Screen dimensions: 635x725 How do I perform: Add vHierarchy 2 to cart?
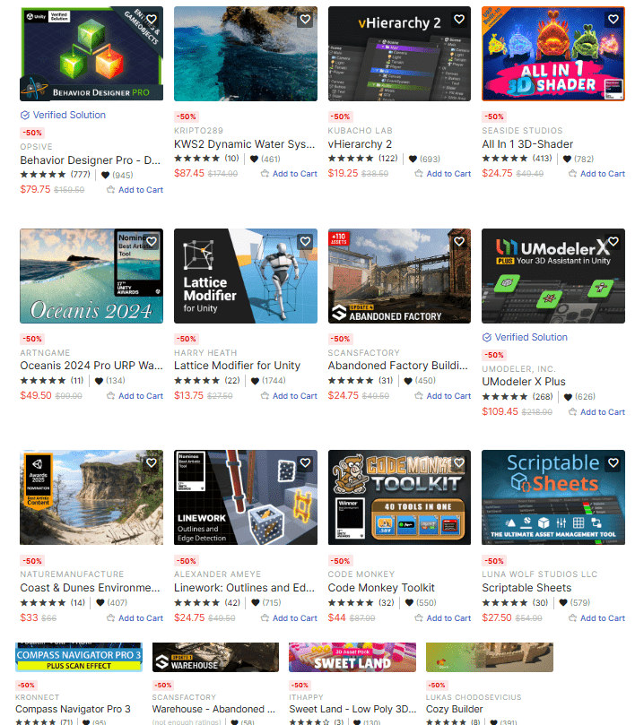pyautogui.click(x=443, y=174)
